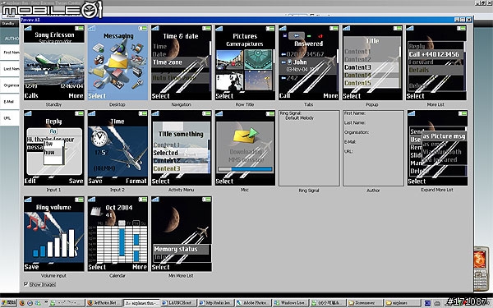Select the Input 1 preview with Reply screen
The width and height of the screenshot is (493, 308).
[54, 148]
